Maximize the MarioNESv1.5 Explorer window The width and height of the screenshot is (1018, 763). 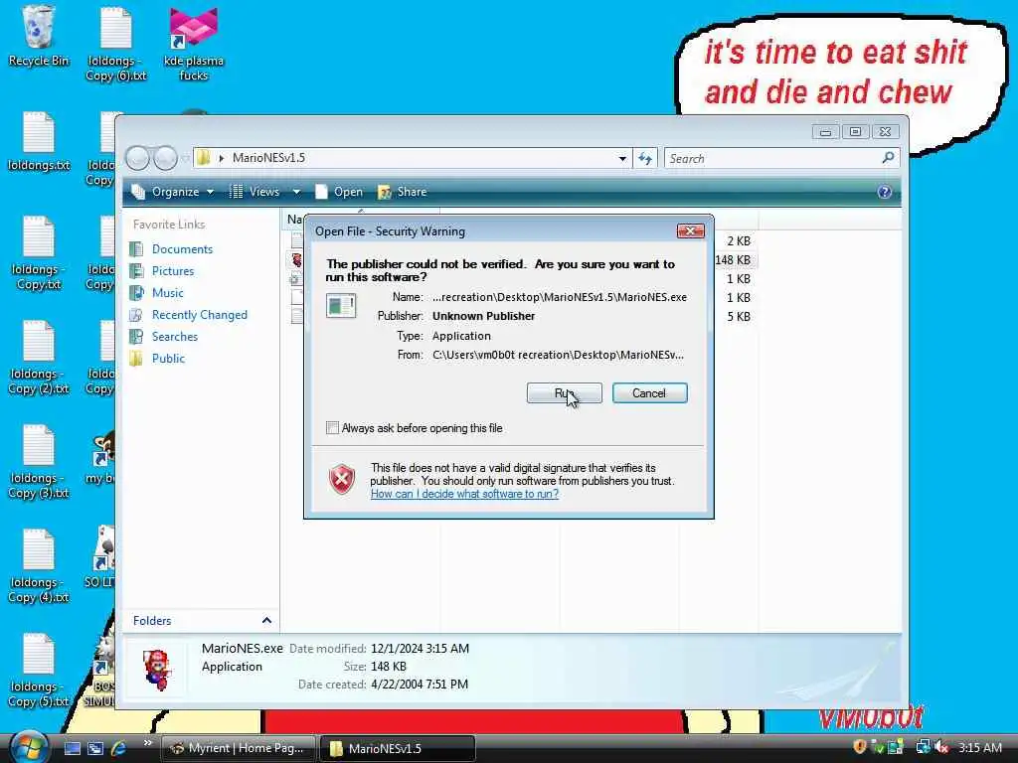click(855, 132)
